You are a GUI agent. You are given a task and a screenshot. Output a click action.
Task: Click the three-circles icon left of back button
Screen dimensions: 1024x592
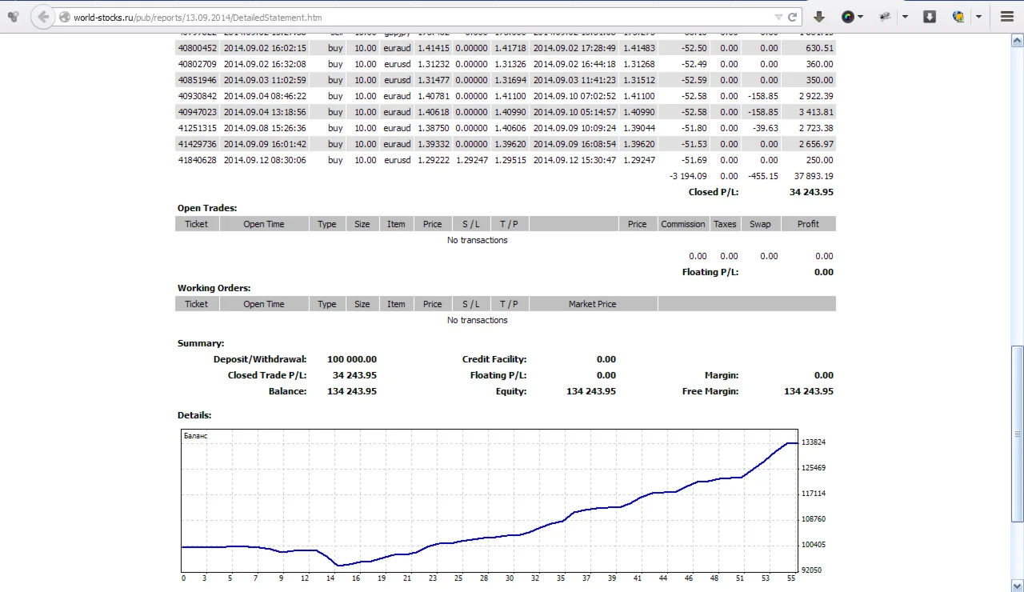[13, 17]
